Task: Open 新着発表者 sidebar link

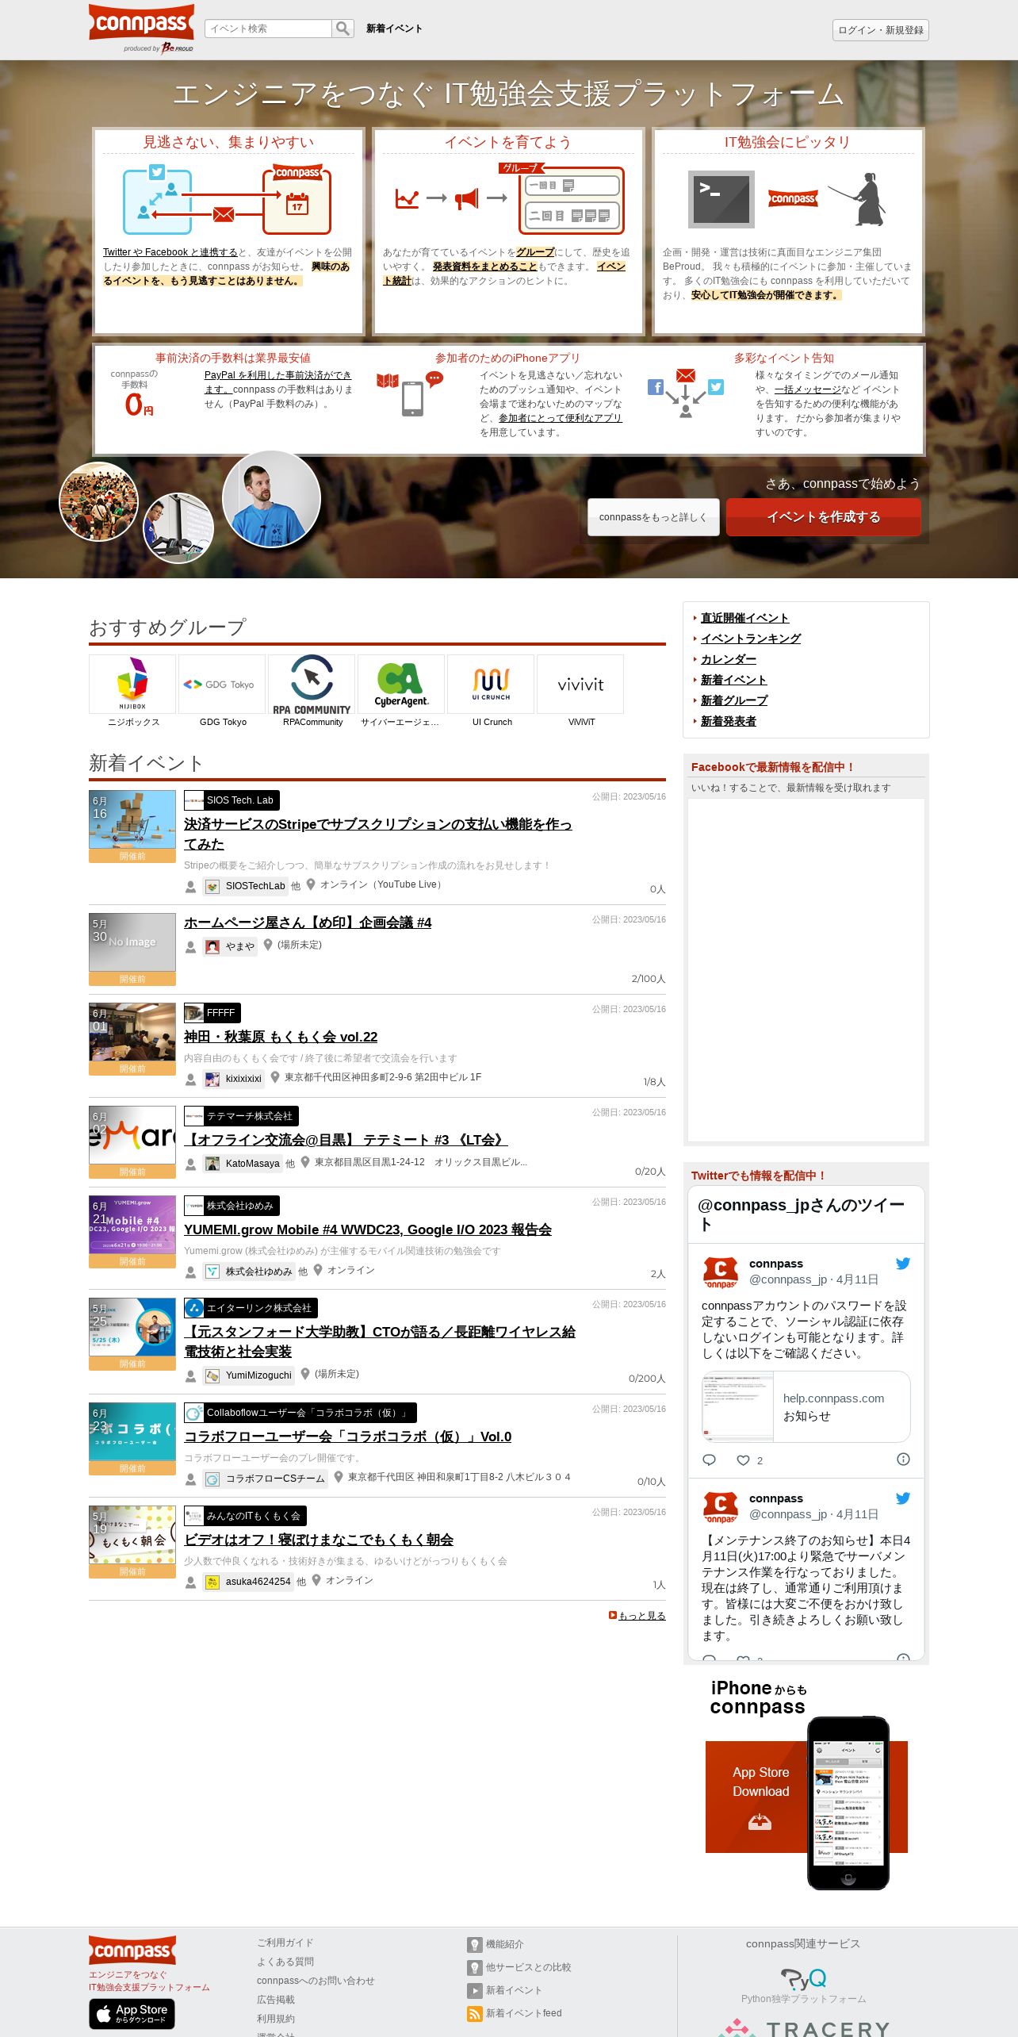Action: [728, 721]
